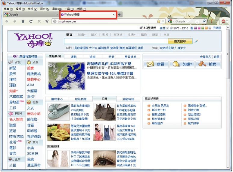
Task: Click the FUN star icon
Action: pos(11,114)
